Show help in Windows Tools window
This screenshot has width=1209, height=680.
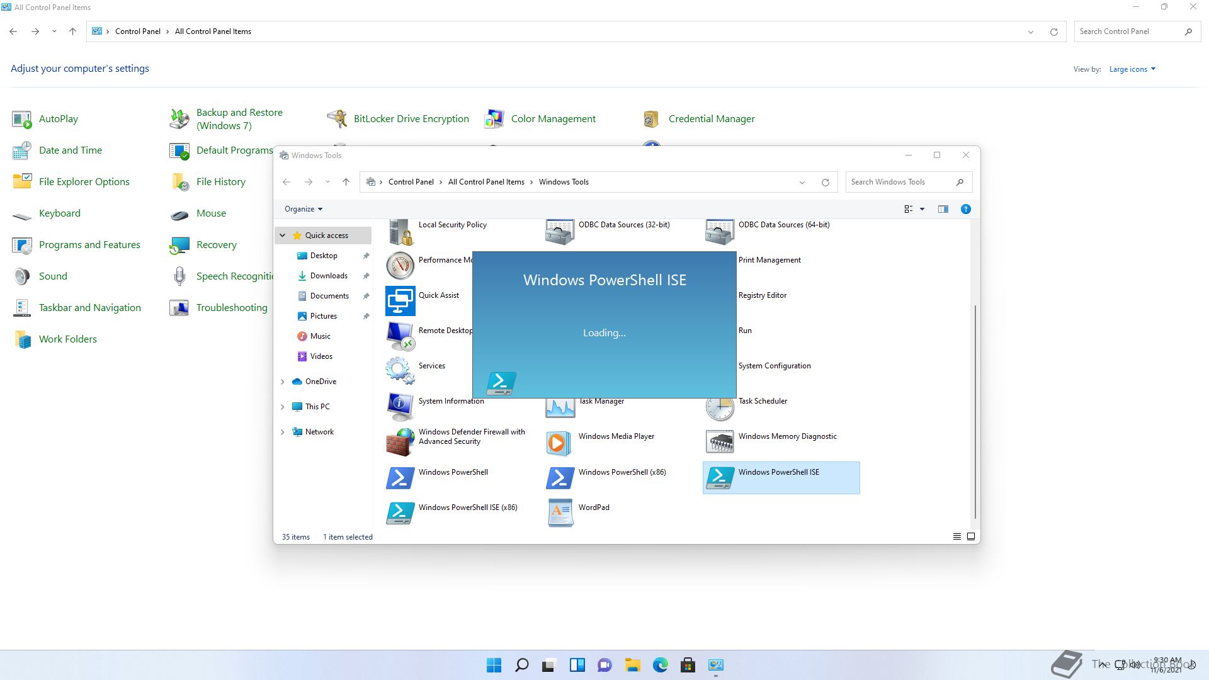coord(965,209)
